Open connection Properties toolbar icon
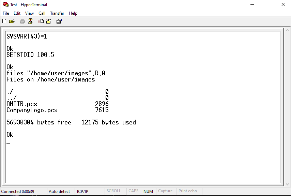Image resolution: width=291 pixels, height=196 pixels. pyautogui.click(x=59, y=21)
